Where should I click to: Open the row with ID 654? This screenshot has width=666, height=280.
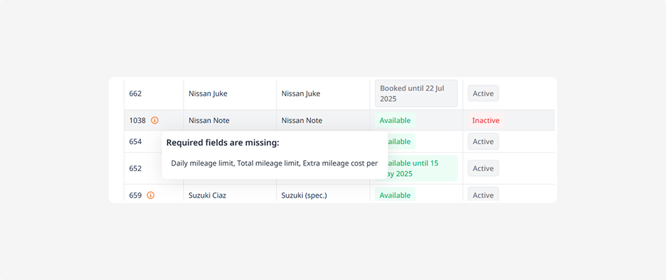[135, 142]
